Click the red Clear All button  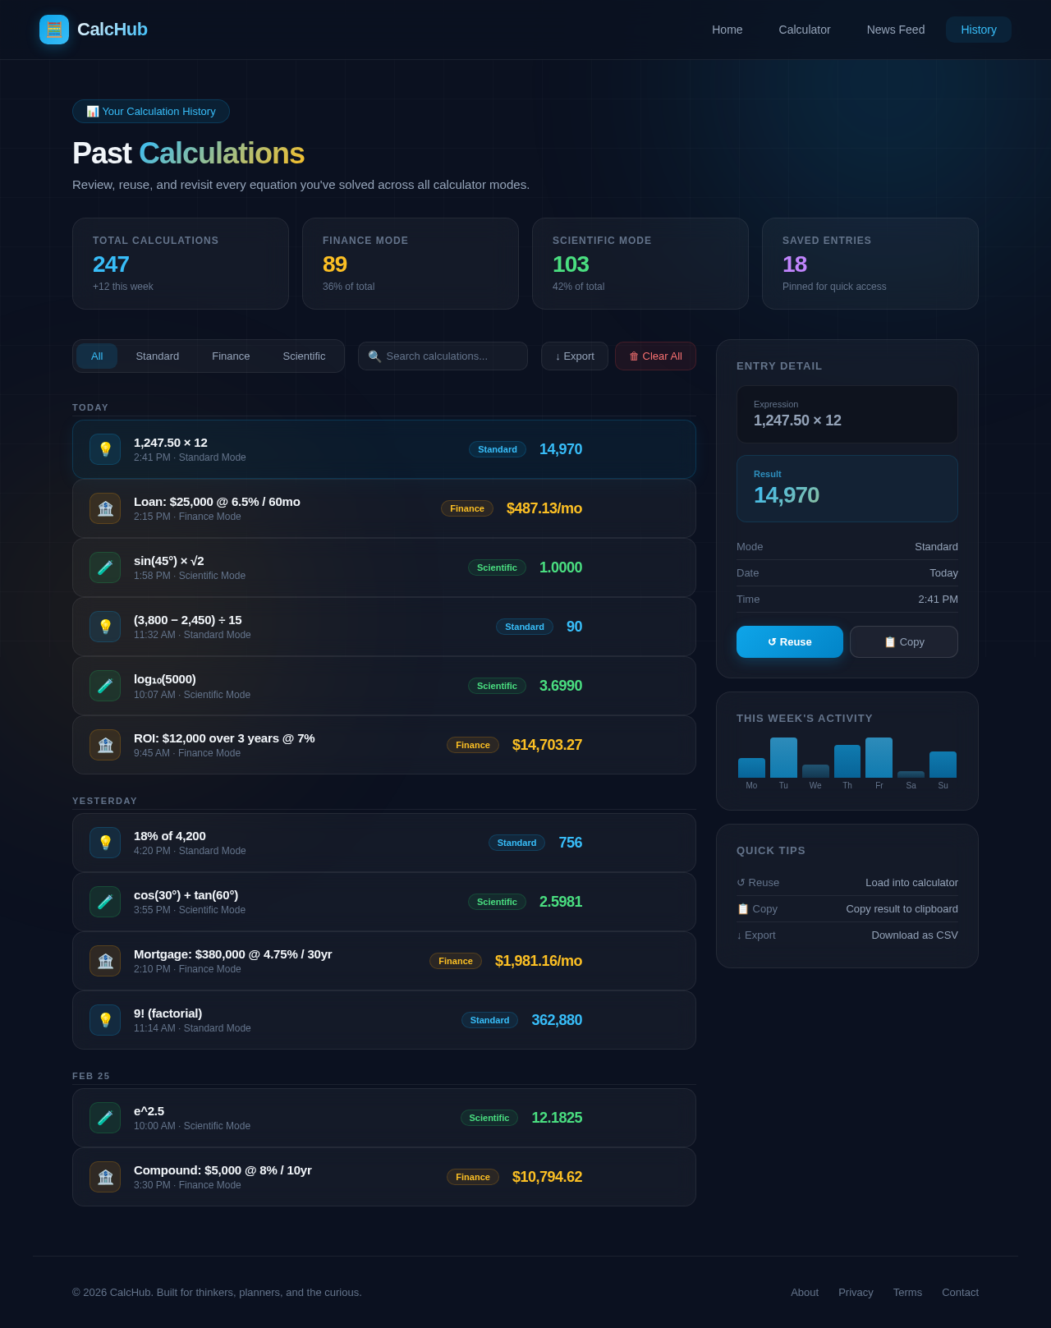point(655,356)
